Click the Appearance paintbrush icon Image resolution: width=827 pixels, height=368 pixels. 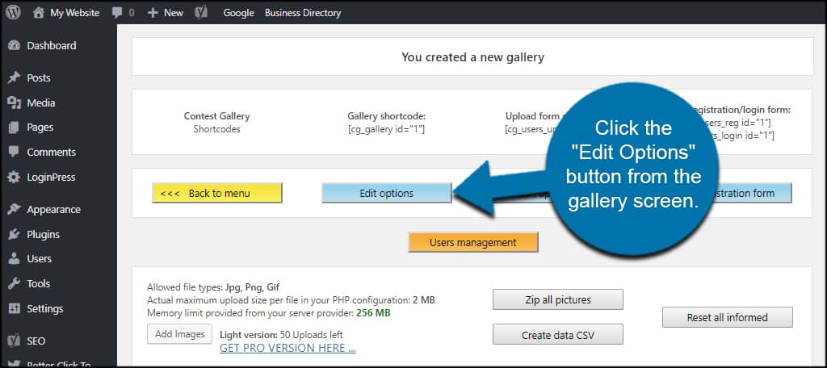[x=14, y=210]
